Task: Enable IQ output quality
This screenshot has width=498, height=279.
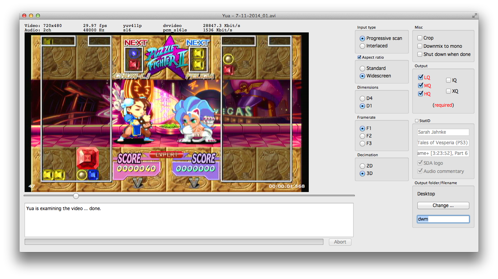Action: click(448, 80)
